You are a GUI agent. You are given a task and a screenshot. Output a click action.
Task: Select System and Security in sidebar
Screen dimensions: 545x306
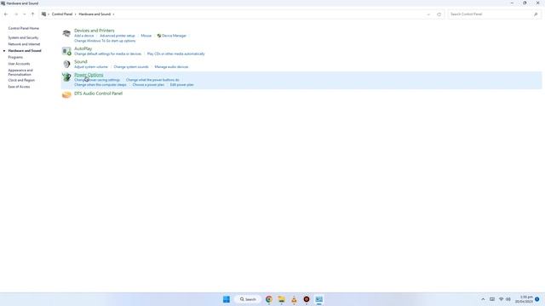(x=23, y=37)
